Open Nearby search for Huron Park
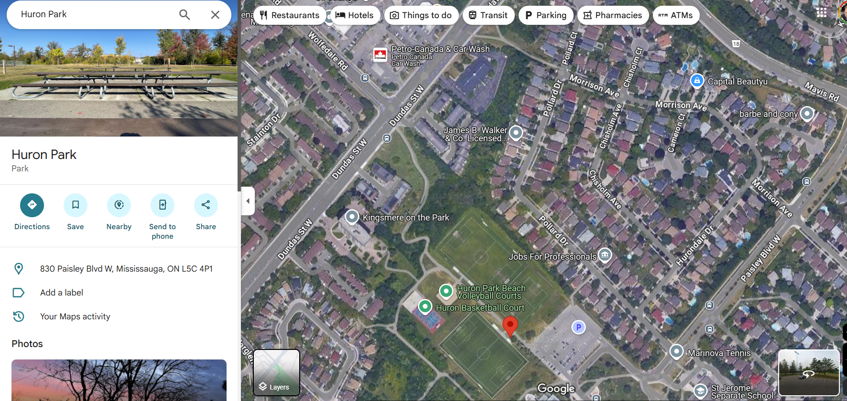Screen dimensions: 847x401 tap(119, 205)
